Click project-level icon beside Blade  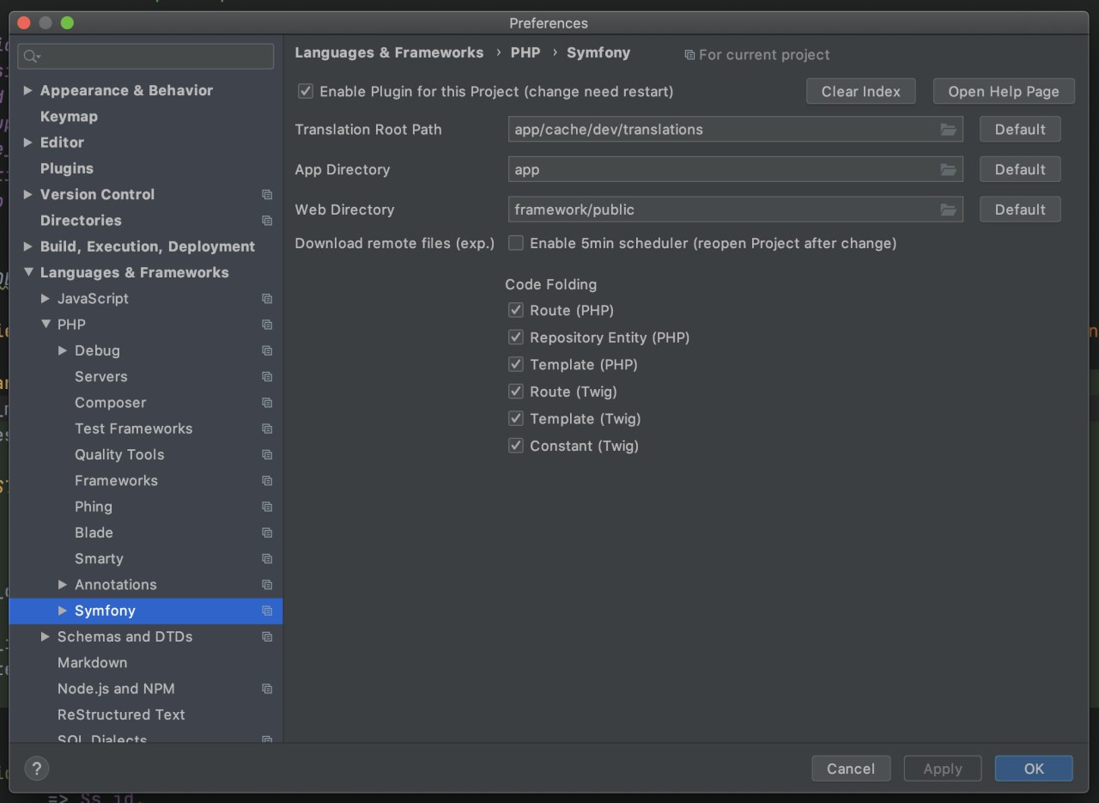point(267,533)
